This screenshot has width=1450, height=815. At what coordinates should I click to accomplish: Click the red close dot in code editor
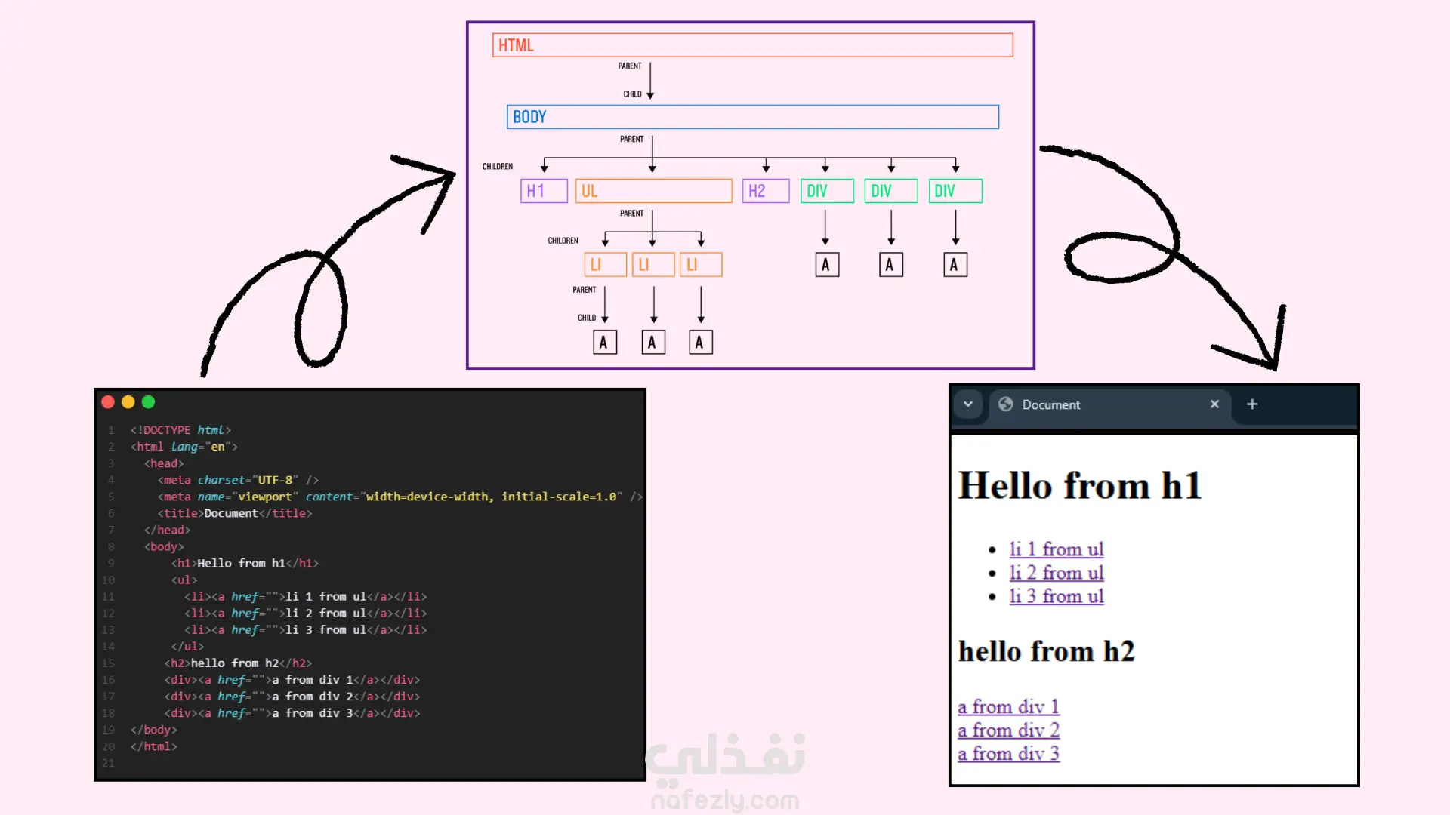[108, 402]
